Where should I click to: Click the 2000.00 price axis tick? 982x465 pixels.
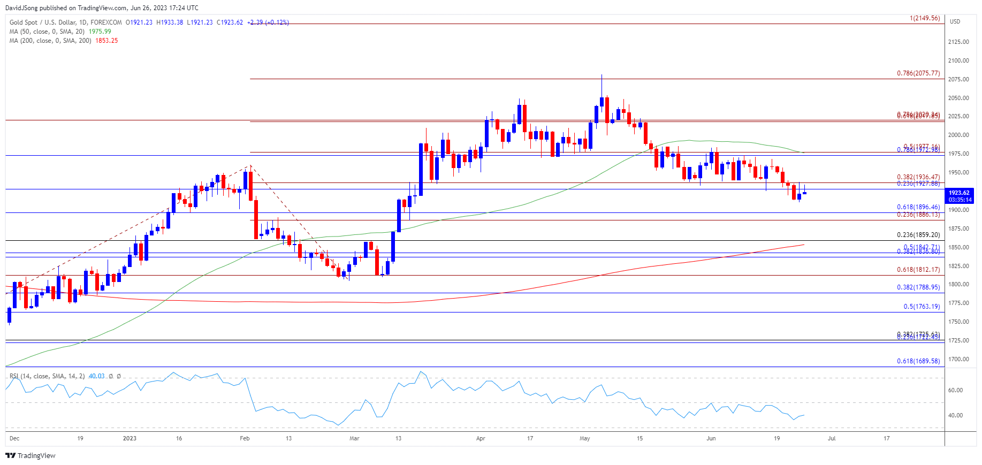click(958, 135)
